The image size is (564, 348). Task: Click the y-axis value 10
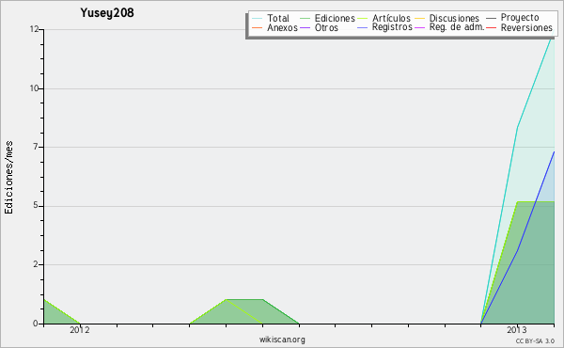34,88
